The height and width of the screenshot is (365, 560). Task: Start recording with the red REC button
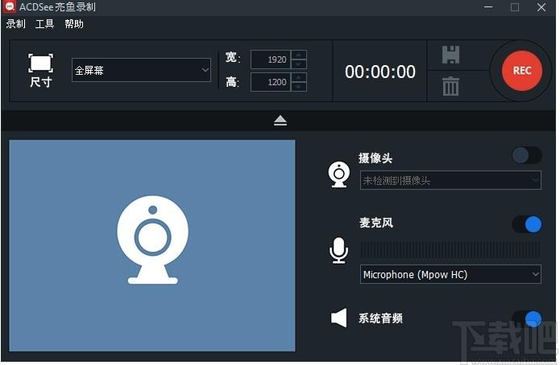point(521,71)
